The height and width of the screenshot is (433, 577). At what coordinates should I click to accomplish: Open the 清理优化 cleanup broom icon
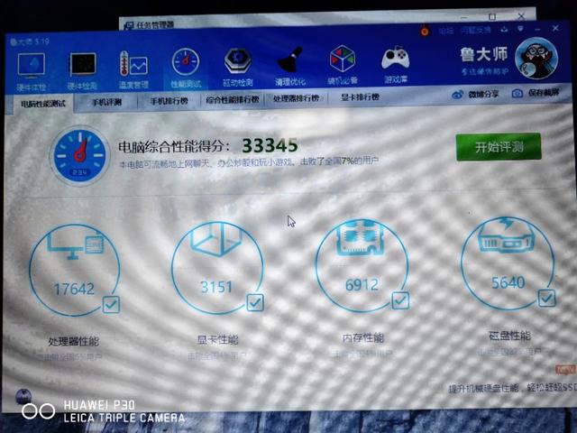(x=290, y=60)
